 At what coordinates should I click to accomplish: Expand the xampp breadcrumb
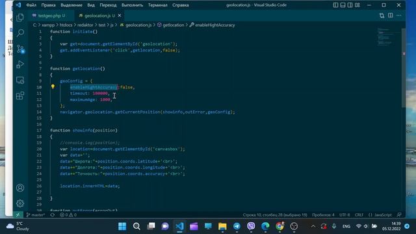48,25
